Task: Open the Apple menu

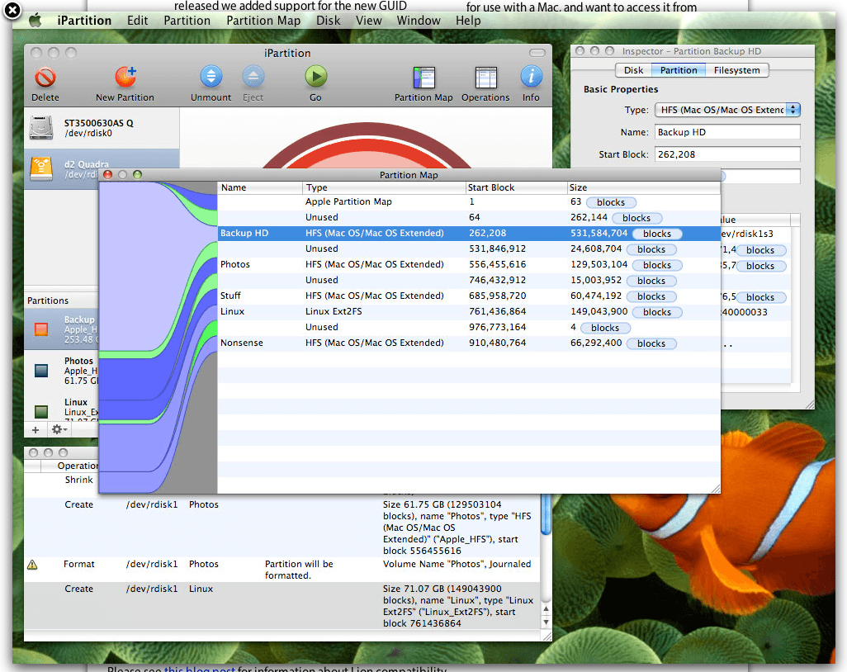Action: point(35,21)
